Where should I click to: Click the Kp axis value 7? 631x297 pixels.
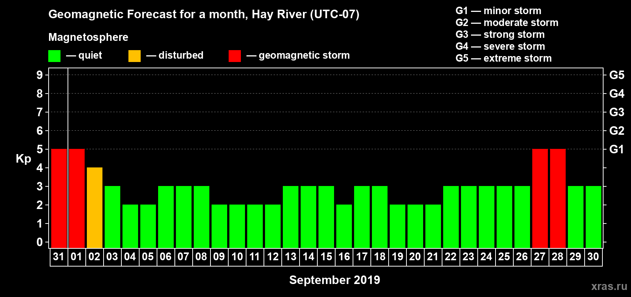coord(40,112)
